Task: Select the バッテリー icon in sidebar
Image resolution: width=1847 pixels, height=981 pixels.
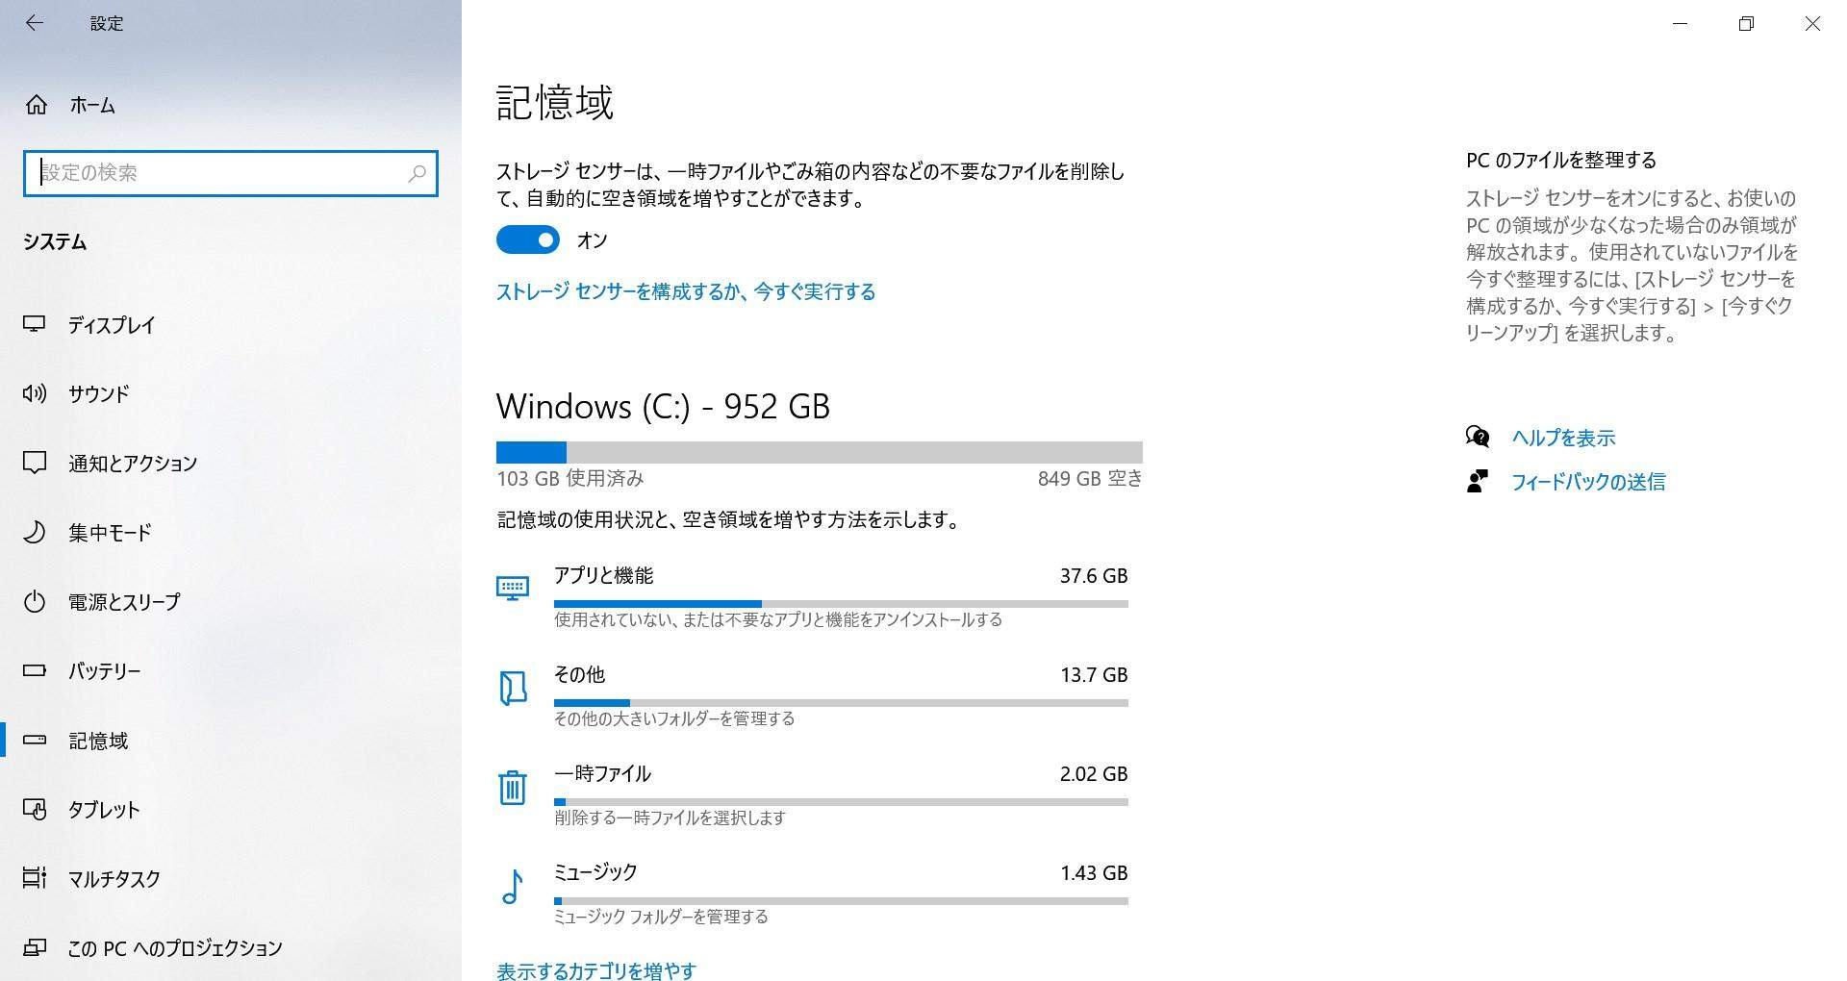Action: pos(36,670)
